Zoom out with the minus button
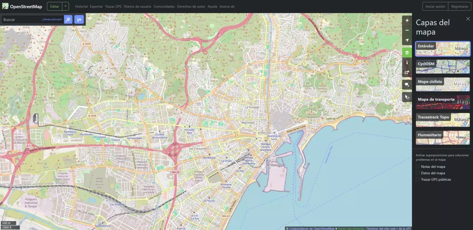 pos(407,30)
